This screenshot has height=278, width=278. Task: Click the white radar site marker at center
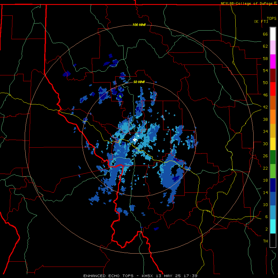(135, 140)
